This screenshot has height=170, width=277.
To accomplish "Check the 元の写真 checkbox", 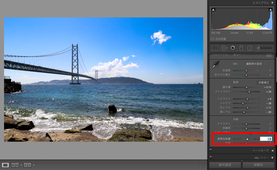I will pos(212,39).
